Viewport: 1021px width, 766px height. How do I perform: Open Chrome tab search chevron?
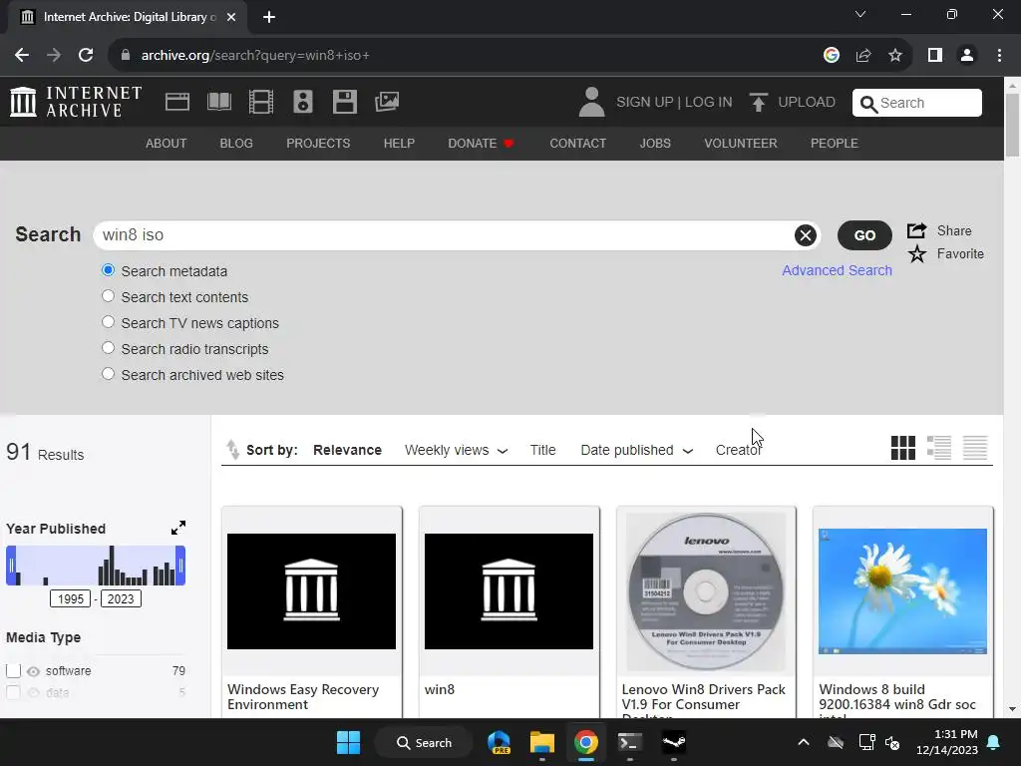coord(860,14)
